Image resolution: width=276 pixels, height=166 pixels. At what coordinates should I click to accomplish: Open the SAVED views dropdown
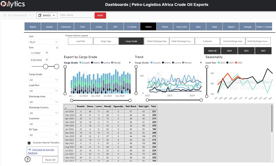[x=47, y=15]
